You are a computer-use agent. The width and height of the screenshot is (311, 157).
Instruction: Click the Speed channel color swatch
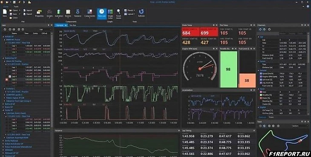point(261,73)
